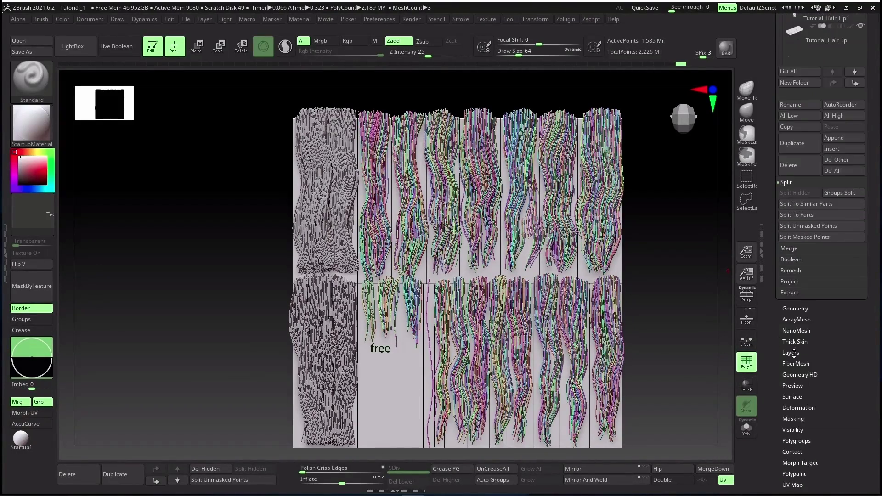Select the Move transform tool in top shelf
Viewport: 882px width, 496px height.
(x=197, y=46)
